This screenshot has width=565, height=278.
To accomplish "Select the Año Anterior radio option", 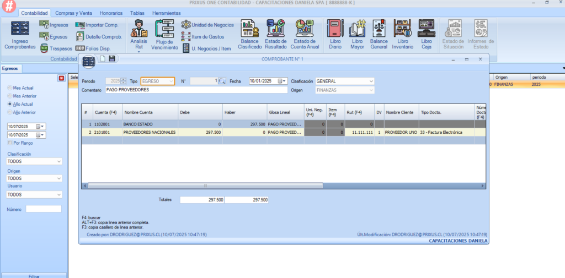I will pyautogui.click(x=9, y=112).
